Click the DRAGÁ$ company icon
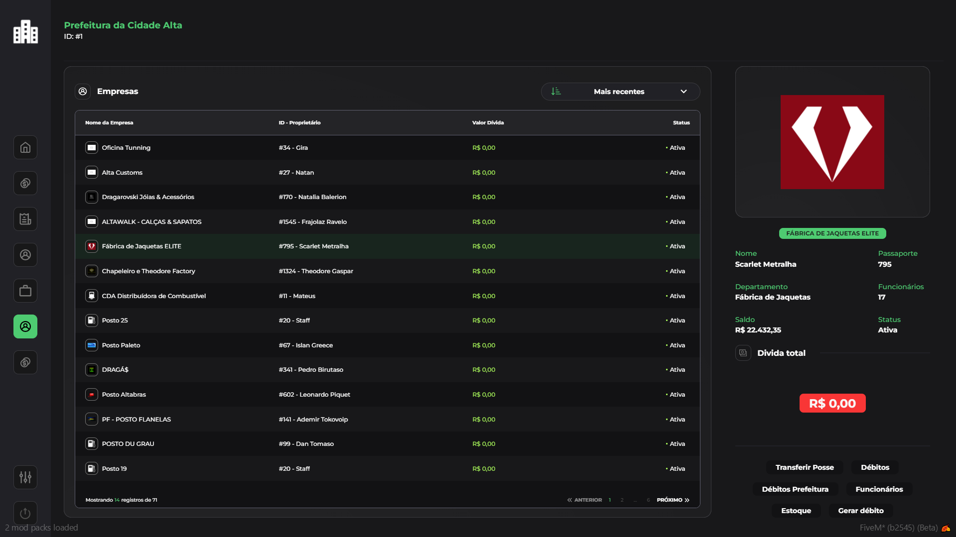Screen dimensions: 956x537 click(x=92, y=370)
